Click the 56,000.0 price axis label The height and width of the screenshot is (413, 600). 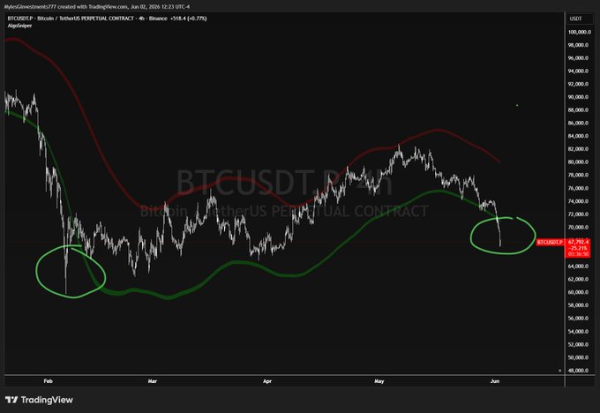click(x=579, y=319)
